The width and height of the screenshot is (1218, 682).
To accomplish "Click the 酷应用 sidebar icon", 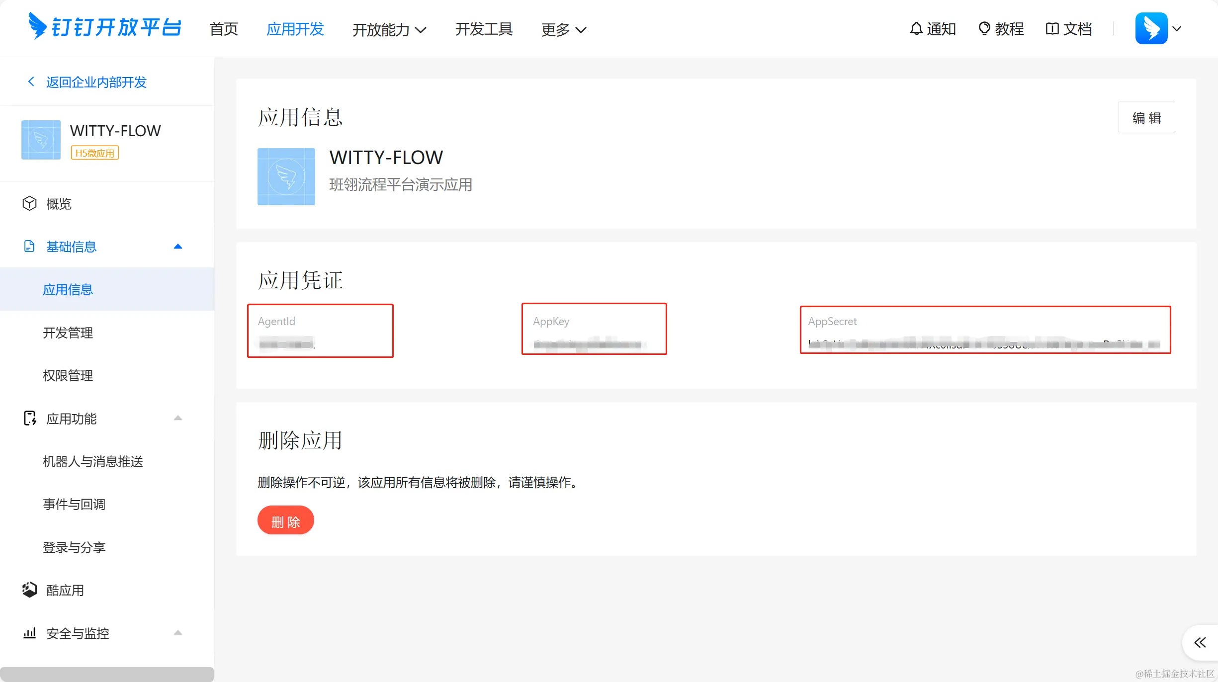I will coord(29,590).
